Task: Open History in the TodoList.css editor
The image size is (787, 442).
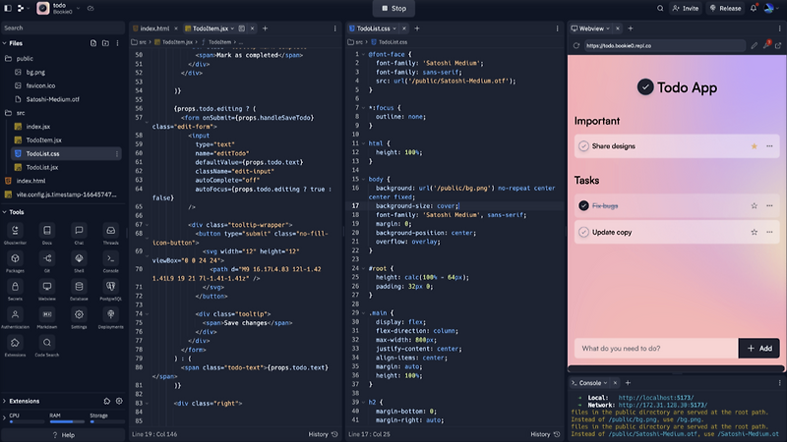Action: [545, 434]
